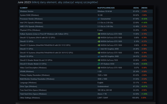Click NVIDIA logo beside GeForce 7025
This screenshot has width=167, height=104.
pos(99,60)
